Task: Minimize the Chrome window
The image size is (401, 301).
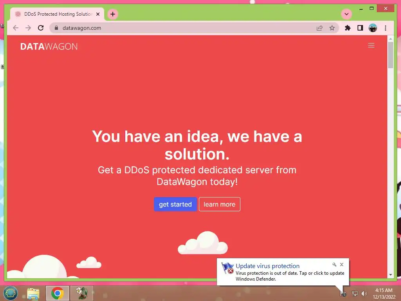Action: [x=361, y=9]
